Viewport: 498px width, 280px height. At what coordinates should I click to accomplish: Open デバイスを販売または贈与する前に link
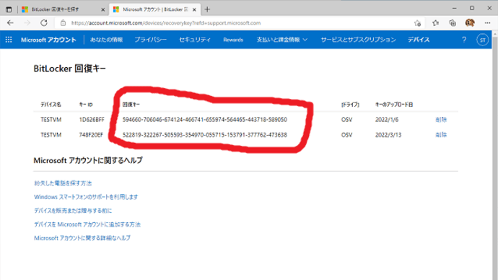[73, 211]
